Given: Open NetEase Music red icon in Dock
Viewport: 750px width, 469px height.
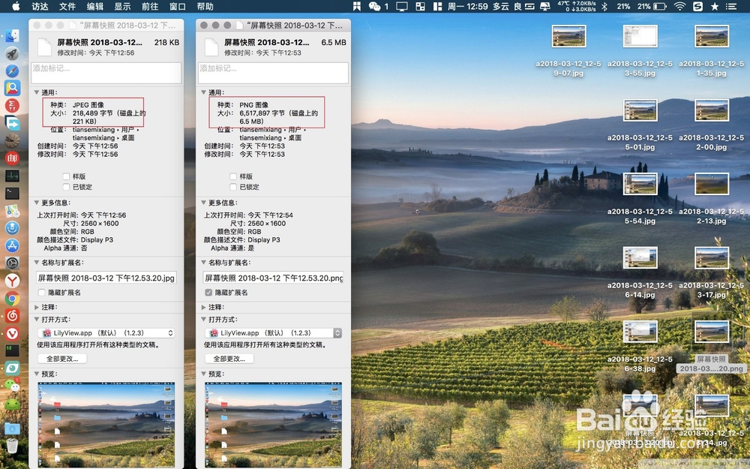Looking at the screenshot, I should pyautogui.click(x=12, y=315).
